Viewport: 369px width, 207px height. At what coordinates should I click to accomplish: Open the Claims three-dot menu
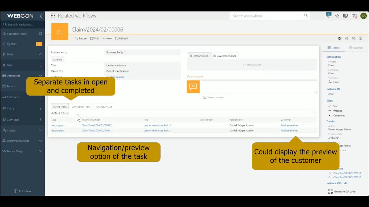click(x=41, y=108)
